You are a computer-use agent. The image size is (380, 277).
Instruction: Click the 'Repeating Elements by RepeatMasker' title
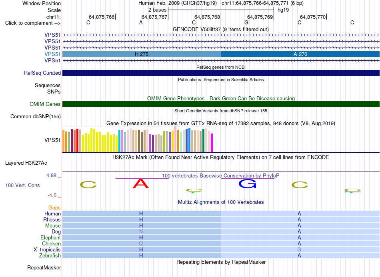click(x=221, y=262)
